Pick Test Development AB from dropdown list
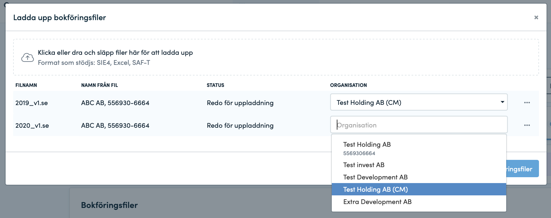551x218 pixels. [x=419, y=177]
